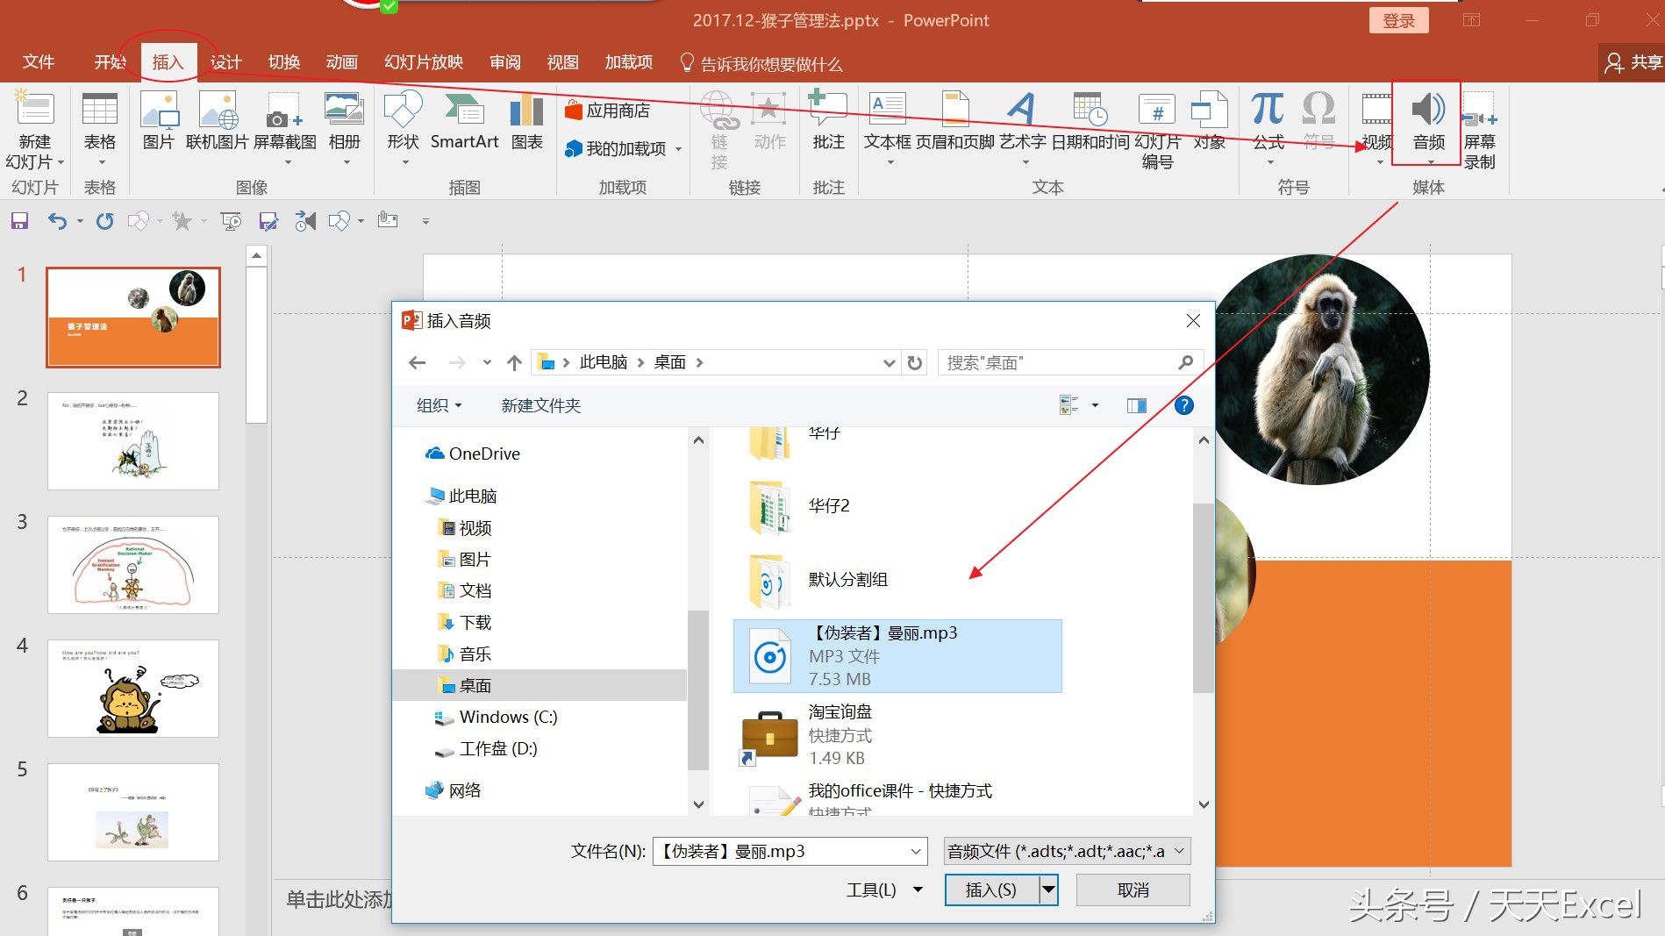Select Music (音乐) in the navigation pane
The image size is (1665, 936).
pyautogui.click(x=465, y=654)
